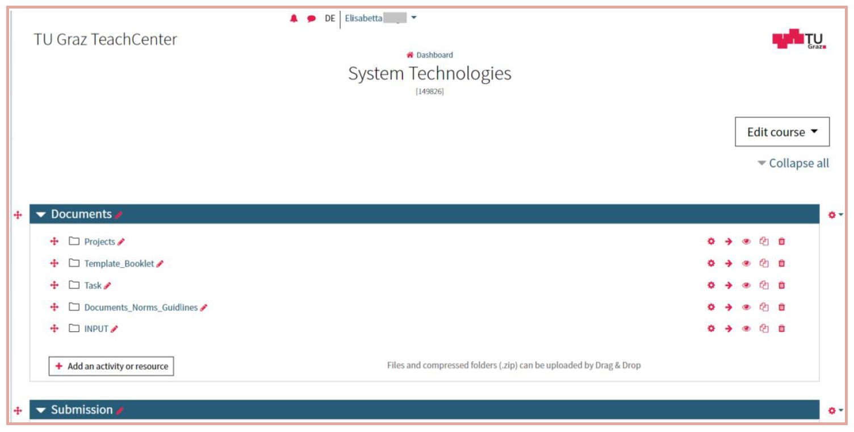
Task: Click the course ID text [149826]
Action: point(430,92)
